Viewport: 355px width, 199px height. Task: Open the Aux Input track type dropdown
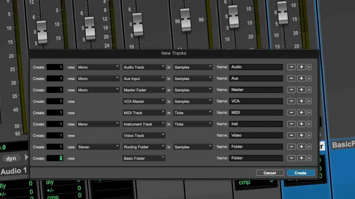(144, 78)
